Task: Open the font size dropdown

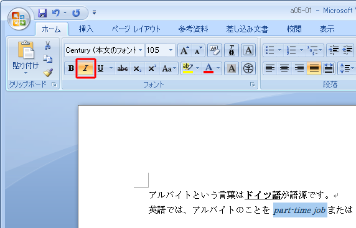Action: (x=171, y=50)
